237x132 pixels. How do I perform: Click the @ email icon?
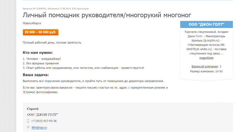point(28,127)
